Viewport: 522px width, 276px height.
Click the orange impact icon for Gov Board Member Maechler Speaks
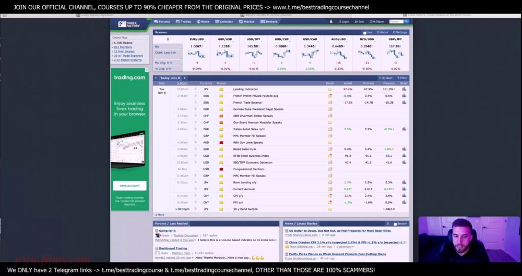(x=221, y=122)
